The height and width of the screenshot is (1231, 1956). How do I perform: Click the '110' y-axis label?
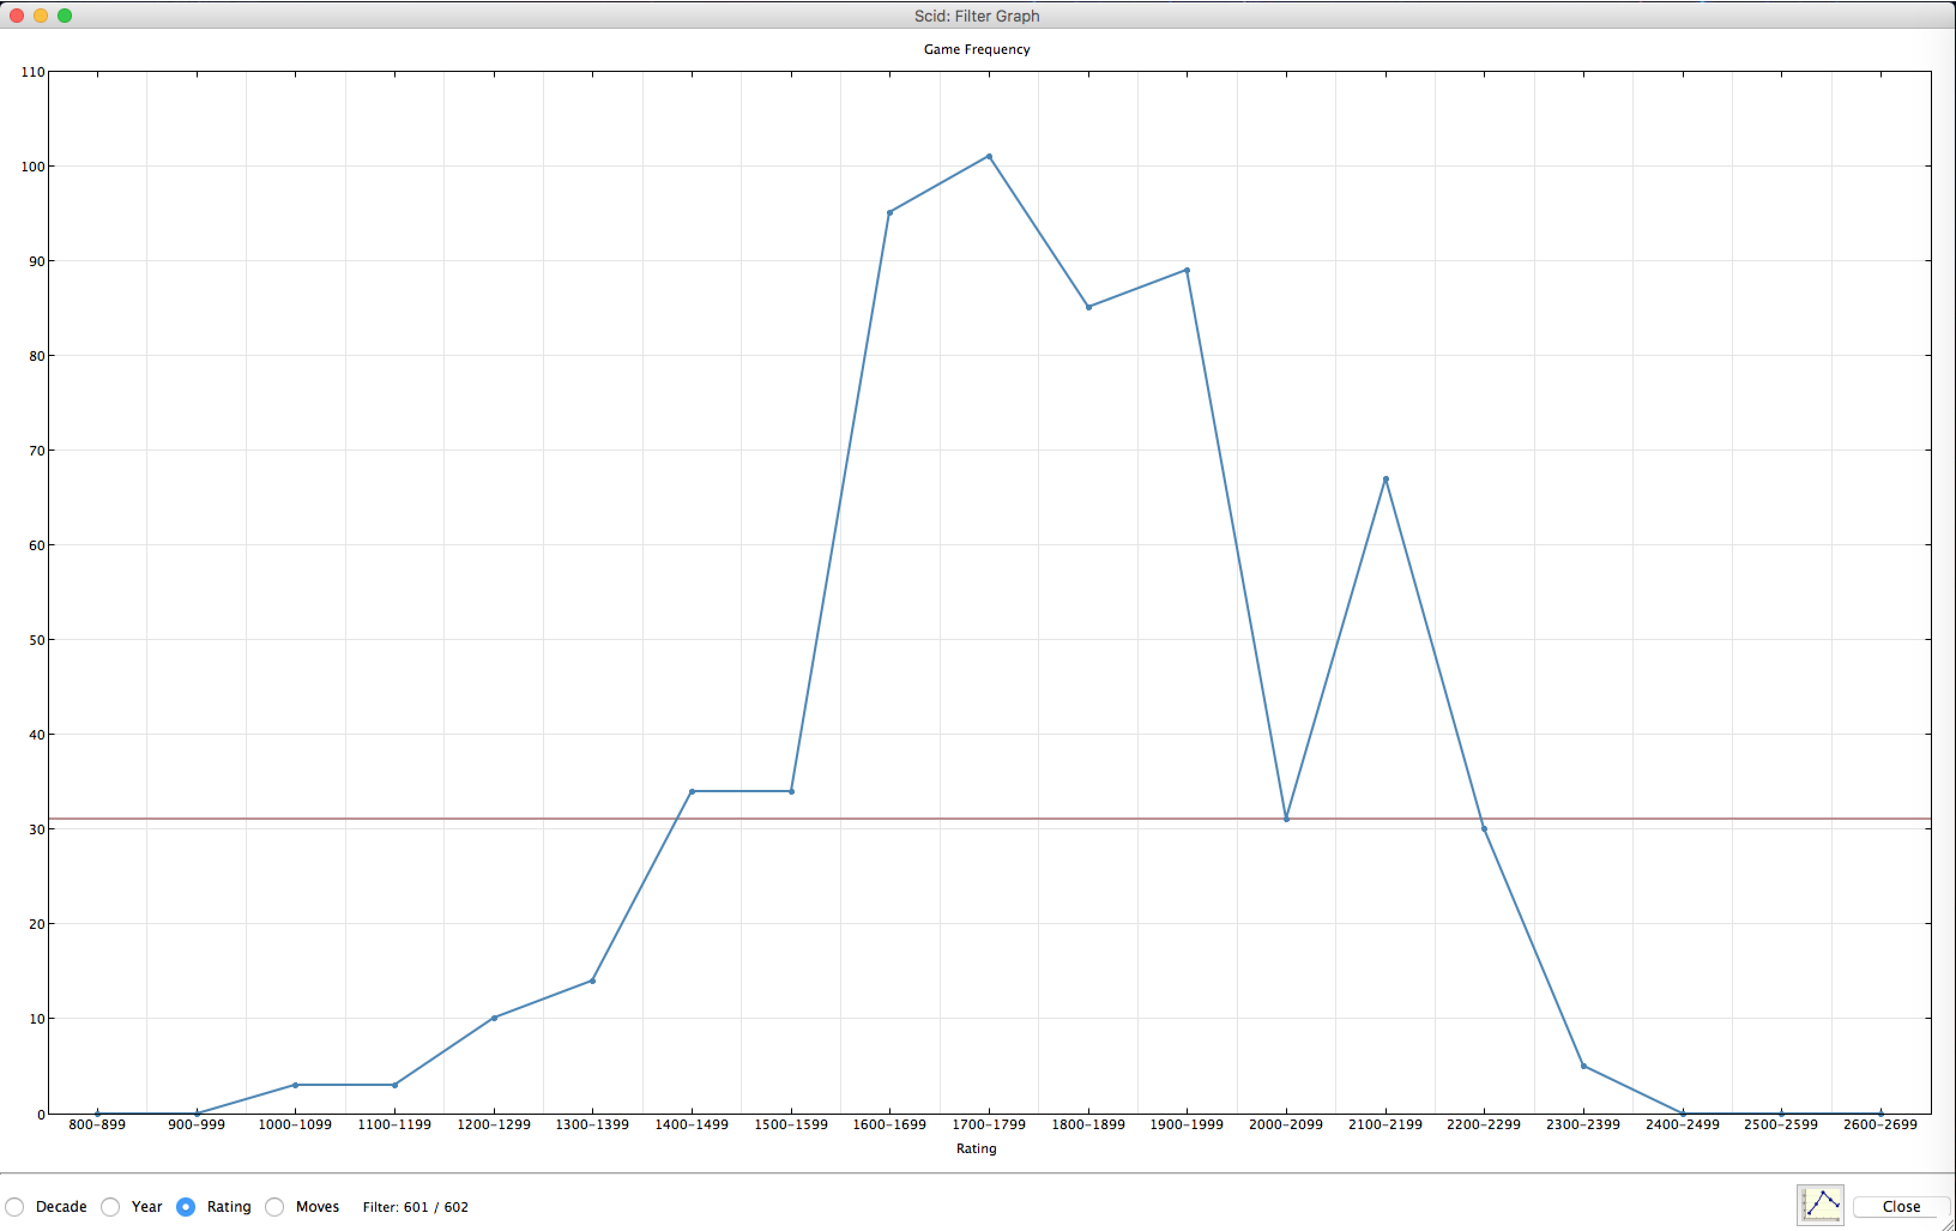[x=32, y=73]
